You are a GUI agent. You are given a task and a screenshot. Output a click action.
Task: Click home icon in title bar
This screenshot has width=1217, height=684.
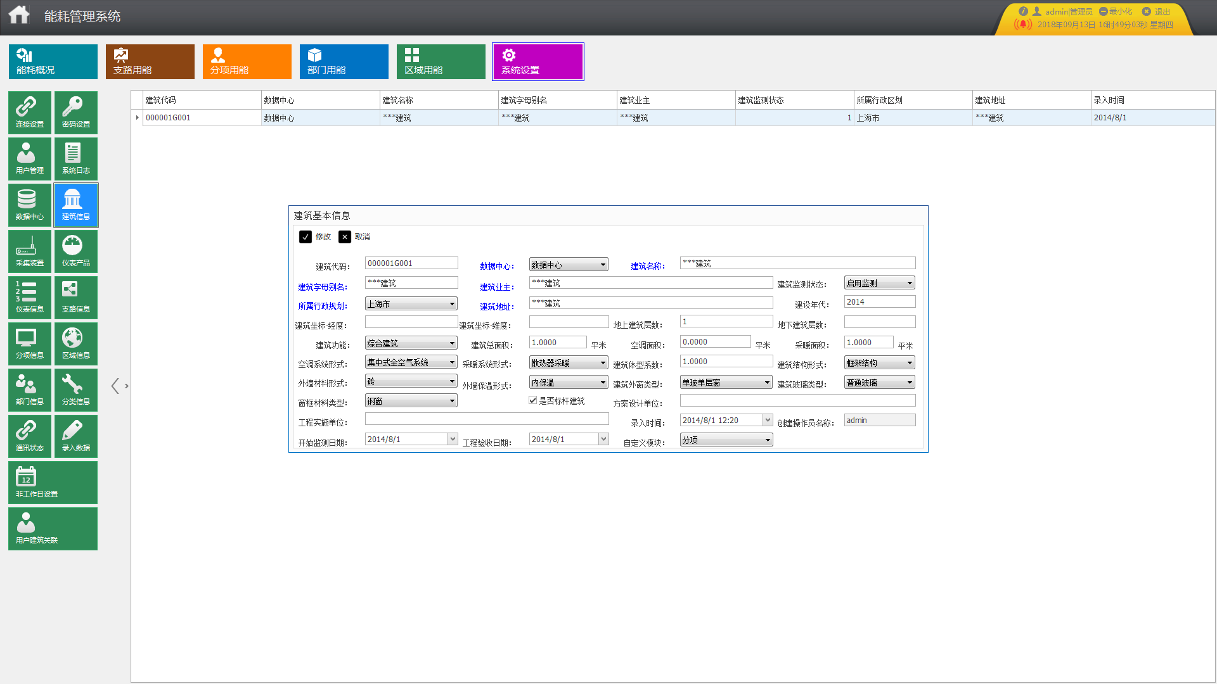pos(19,15)
